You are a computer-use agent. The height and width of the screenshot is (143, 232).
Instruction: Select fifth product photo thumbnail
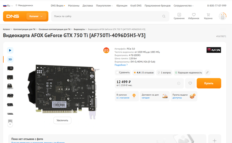[10, 105]
